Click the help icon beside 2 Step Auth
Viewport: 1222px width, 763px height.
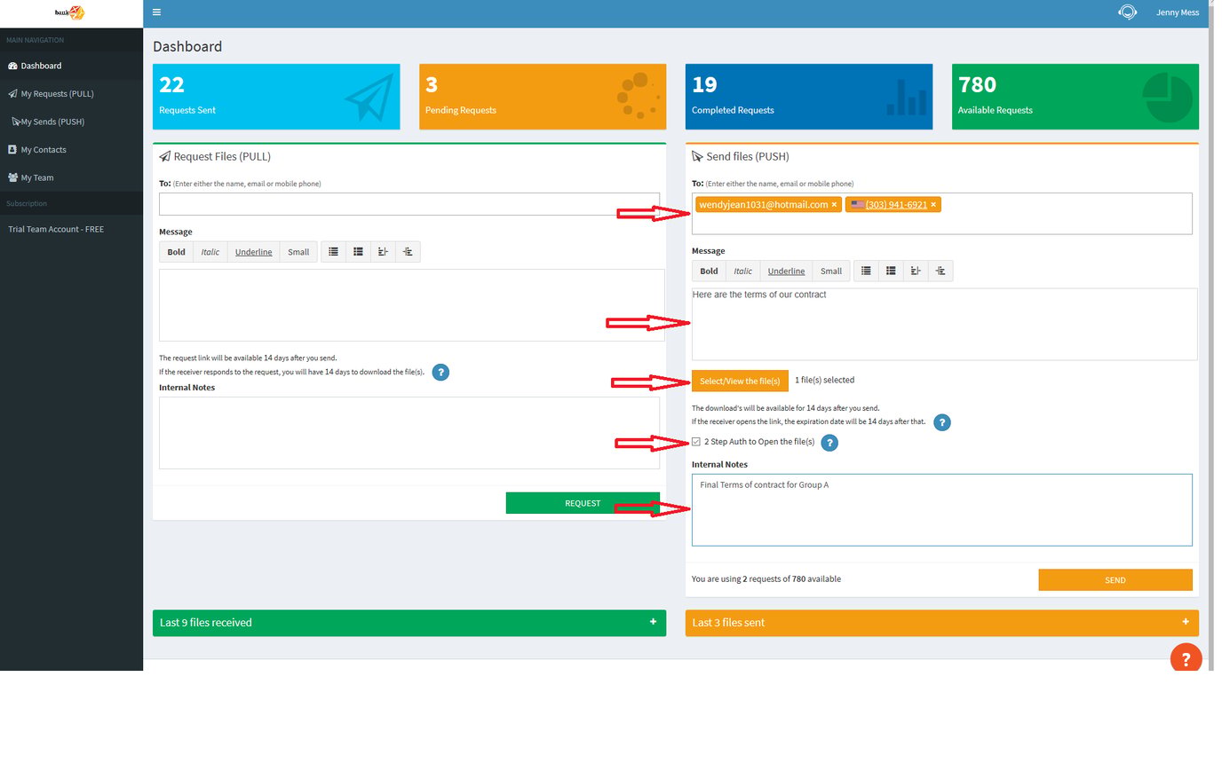[829, 443]
